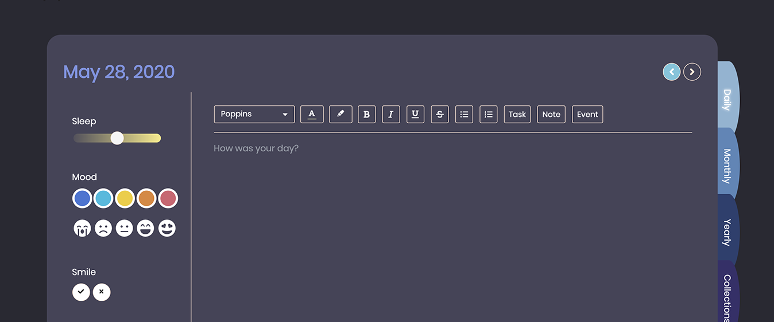Select the crying face mood emoji
This screenshot has height=322, width=774.
82,229
